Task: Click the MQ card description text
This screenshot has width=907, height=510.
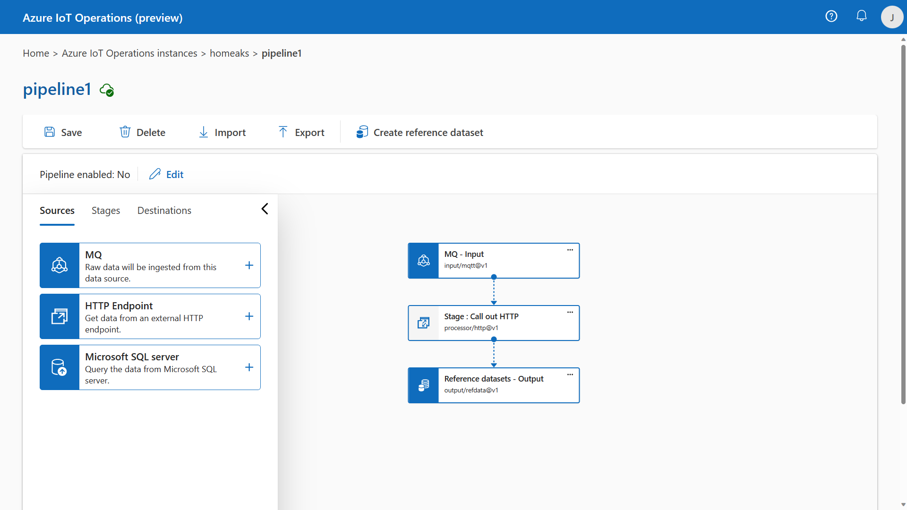Action: [151, 273]
